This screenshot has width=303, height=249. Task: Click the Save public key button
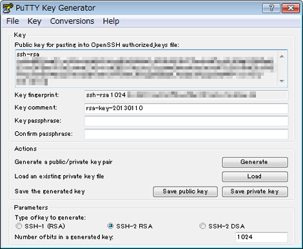tap(185, 192)
